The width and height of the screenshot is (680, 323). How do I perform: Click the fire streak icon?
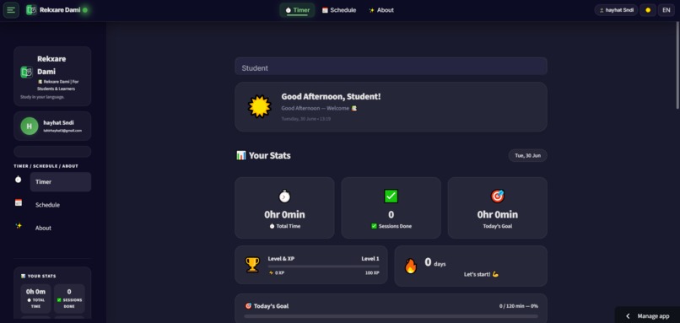point(410,266)
